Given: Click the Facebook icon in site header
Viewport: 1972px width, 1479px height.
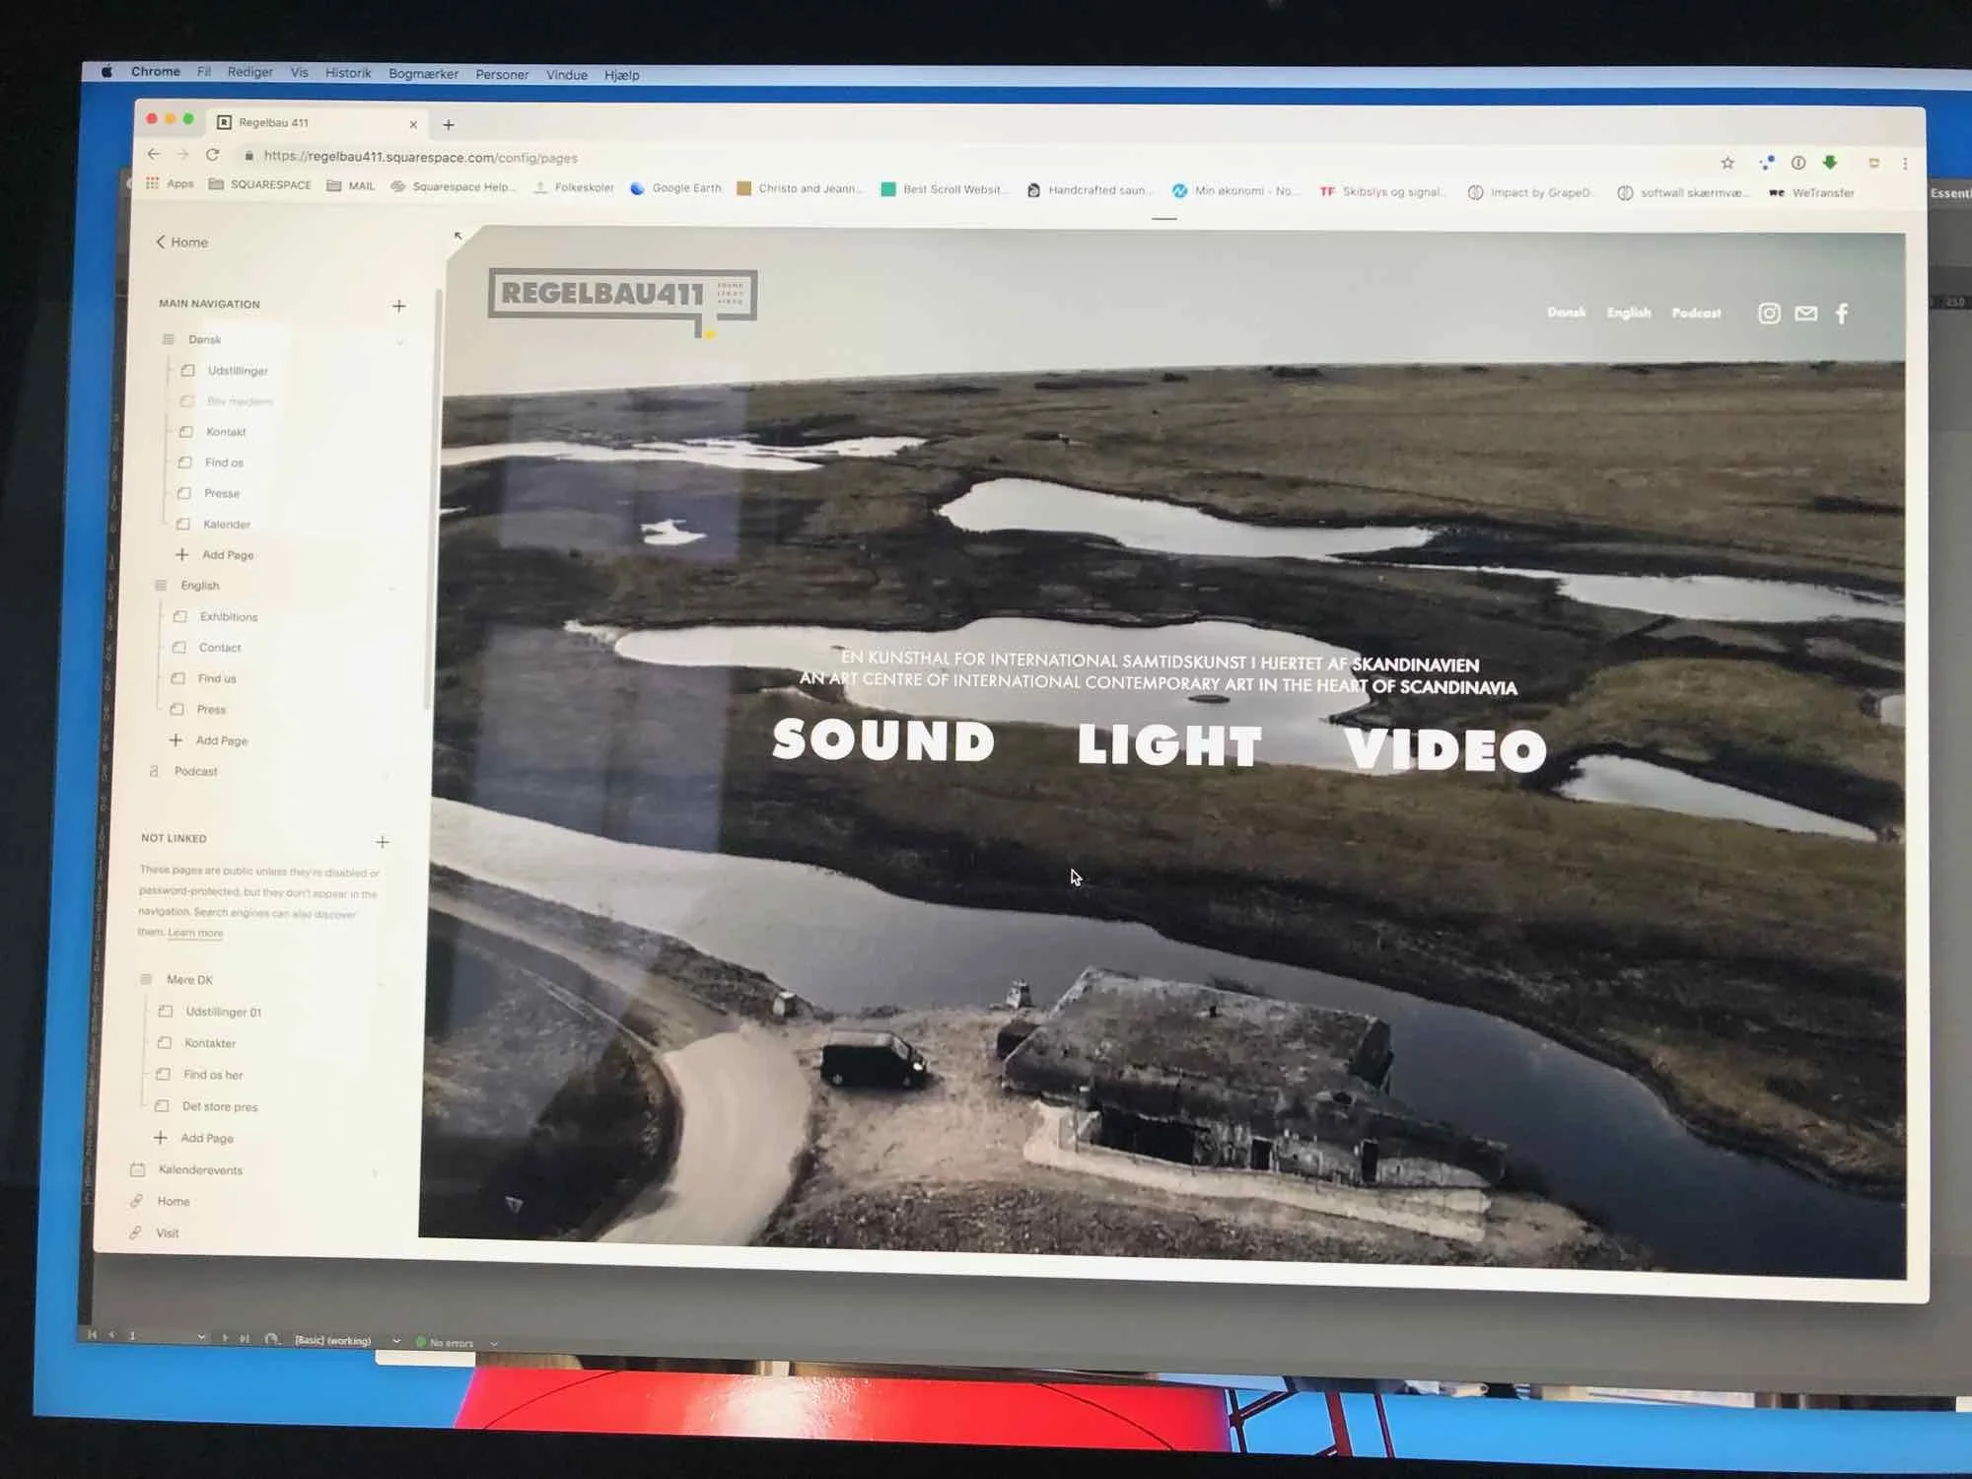Looking at the screenshot, I should (x=1841, y=314).
